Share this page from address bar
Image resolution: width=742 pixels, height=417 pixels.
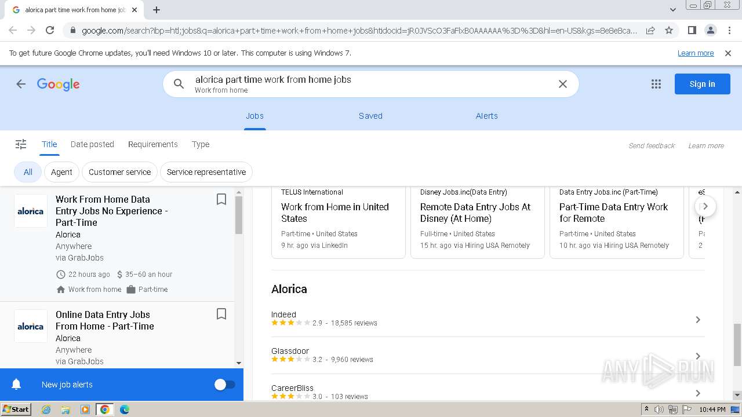coord(650,30)
